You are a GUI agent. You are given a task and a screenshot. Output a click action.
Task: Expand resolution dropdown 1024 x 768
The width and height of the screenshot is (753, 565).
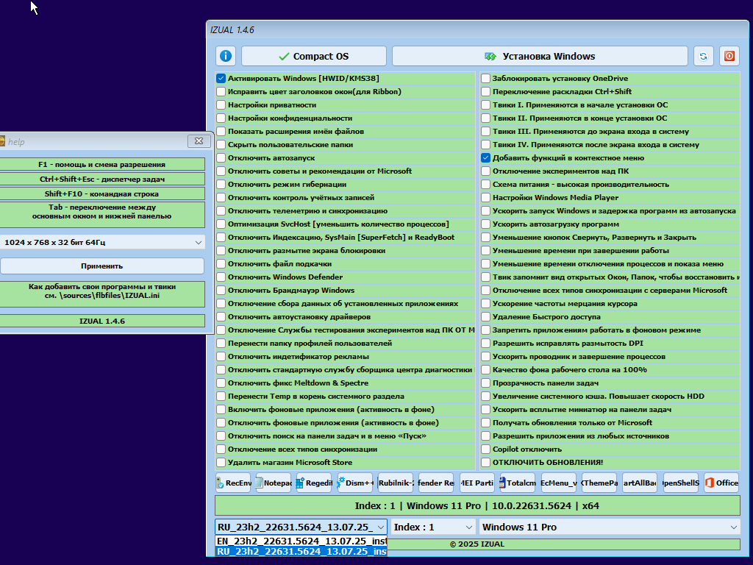(102, 243)
